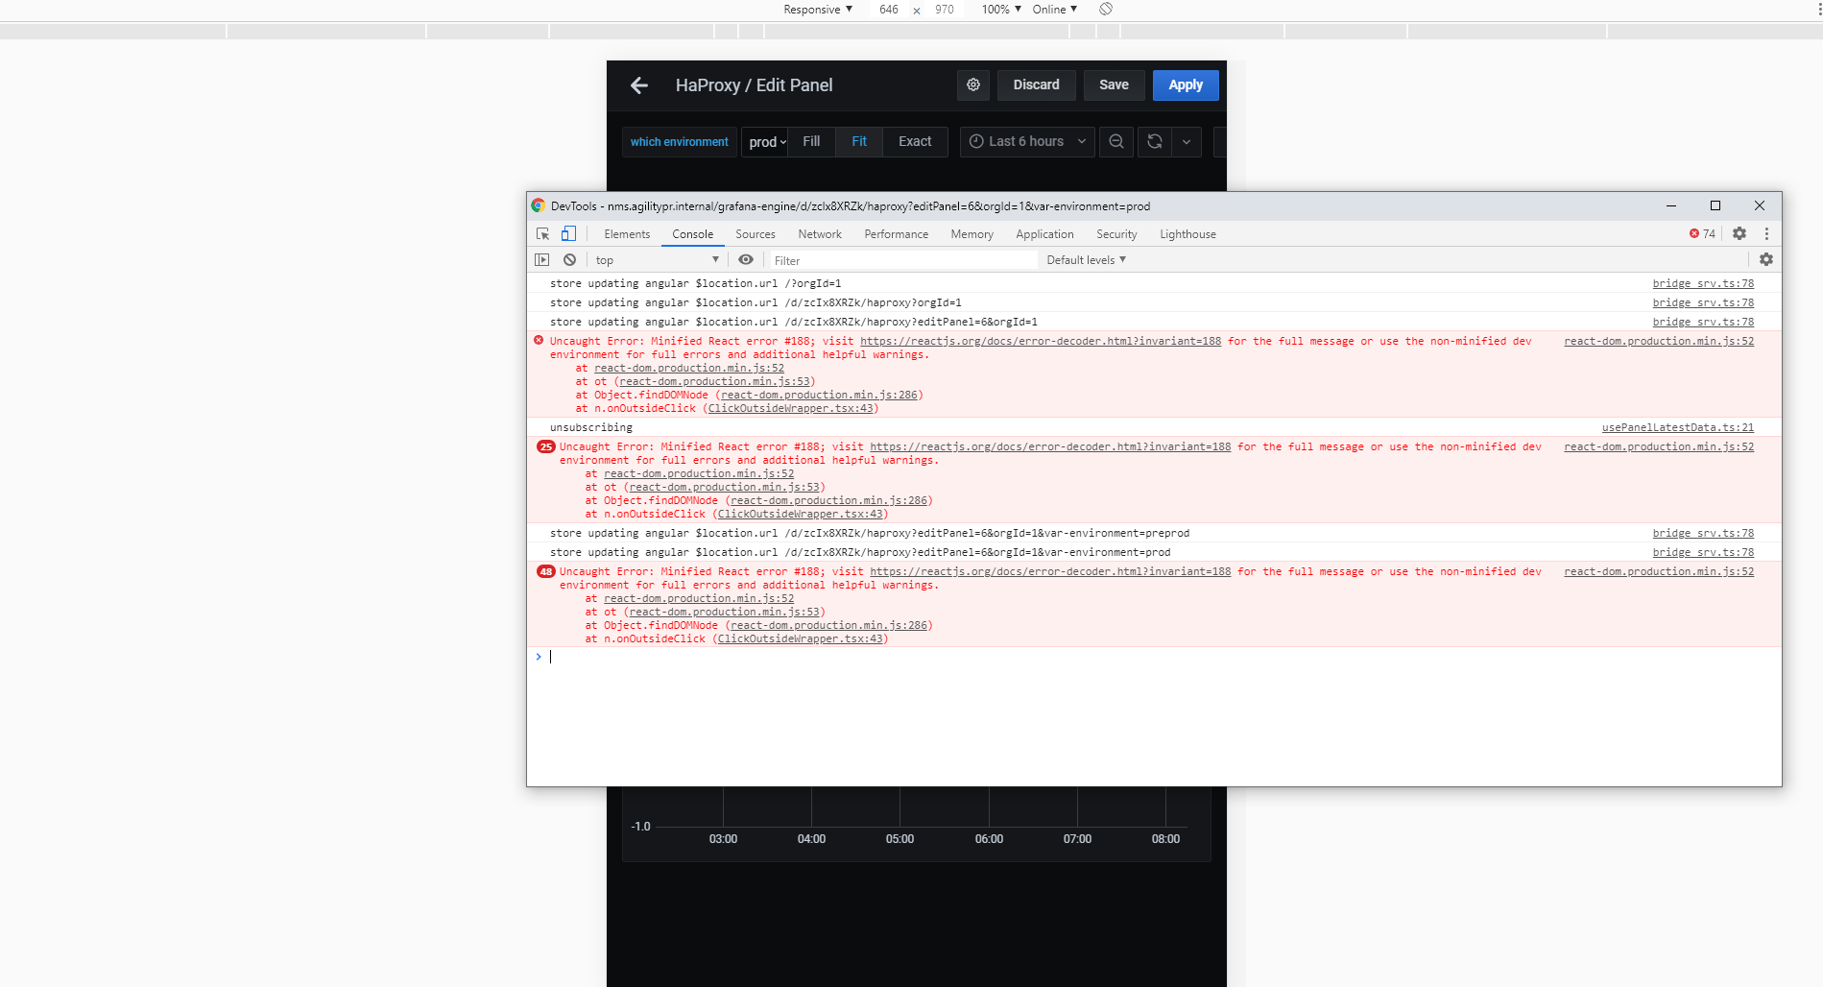Click the back arrow in HaProxy Edit Panel
Image resolution: width=1823 pixels, height=987 pixels.
[639, 84]
